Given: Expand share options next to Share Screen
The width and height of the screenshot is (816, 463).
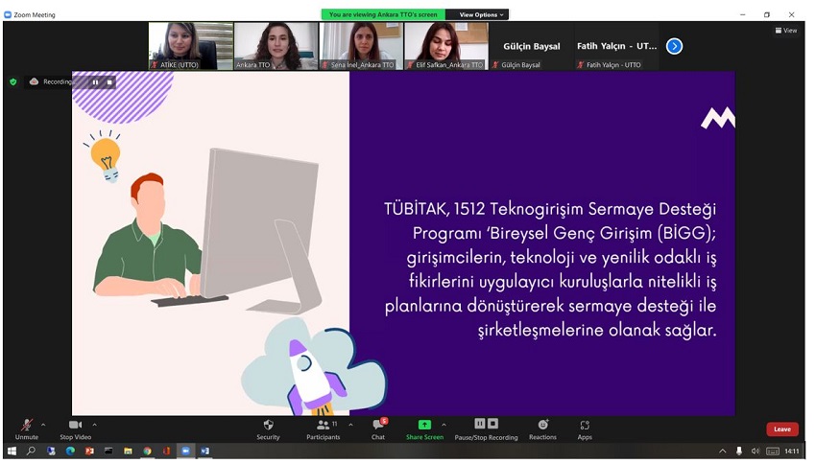Looking at the screenshot, I should pyautogui.click(x=444, y=425).
